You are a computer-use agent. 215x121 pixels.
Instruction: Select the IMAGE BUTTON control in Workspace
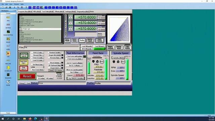coord(8,32)
